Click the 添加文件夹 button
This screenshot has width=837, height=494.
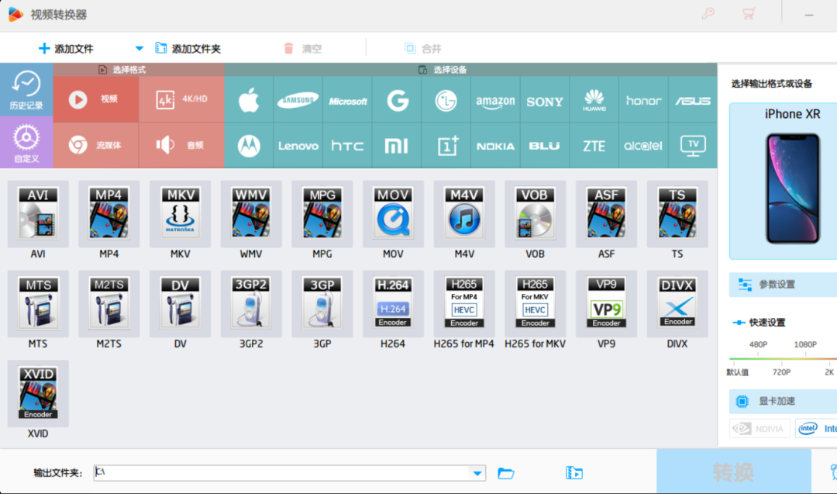pyautogui.click(x=188, y=49)
